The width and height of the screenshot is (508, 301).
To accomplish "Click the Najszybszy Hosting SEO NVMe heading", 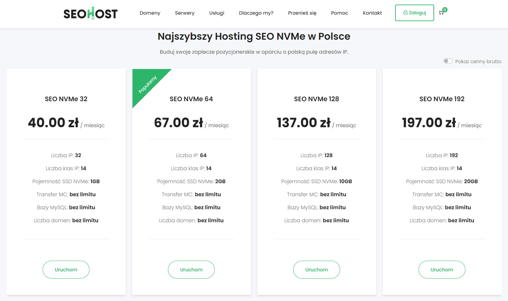I will pos(254,36).
